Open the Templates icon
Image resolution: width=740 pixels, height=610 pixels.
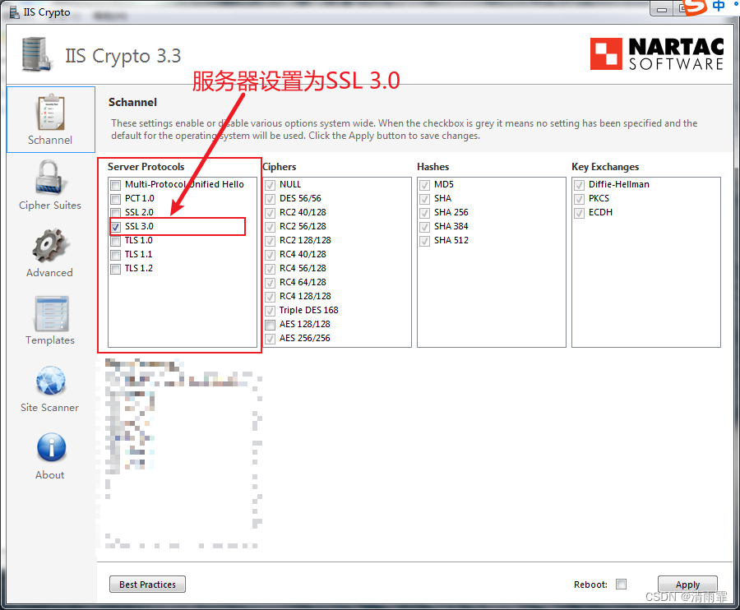pos(51,314)
